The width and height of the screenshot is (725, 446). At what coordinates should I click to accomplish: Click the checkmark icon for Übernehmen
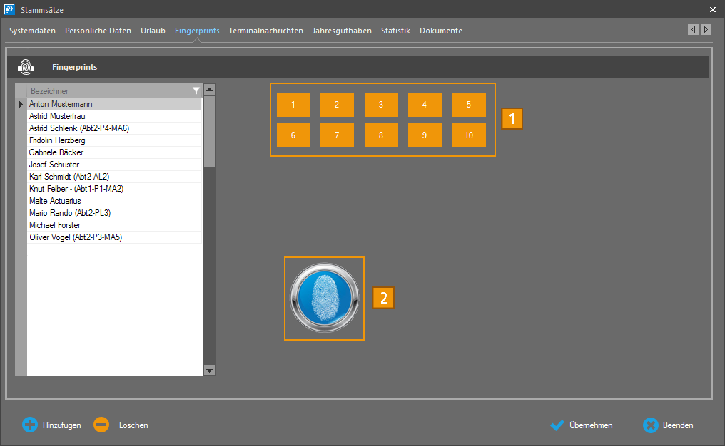click(557, 425)
